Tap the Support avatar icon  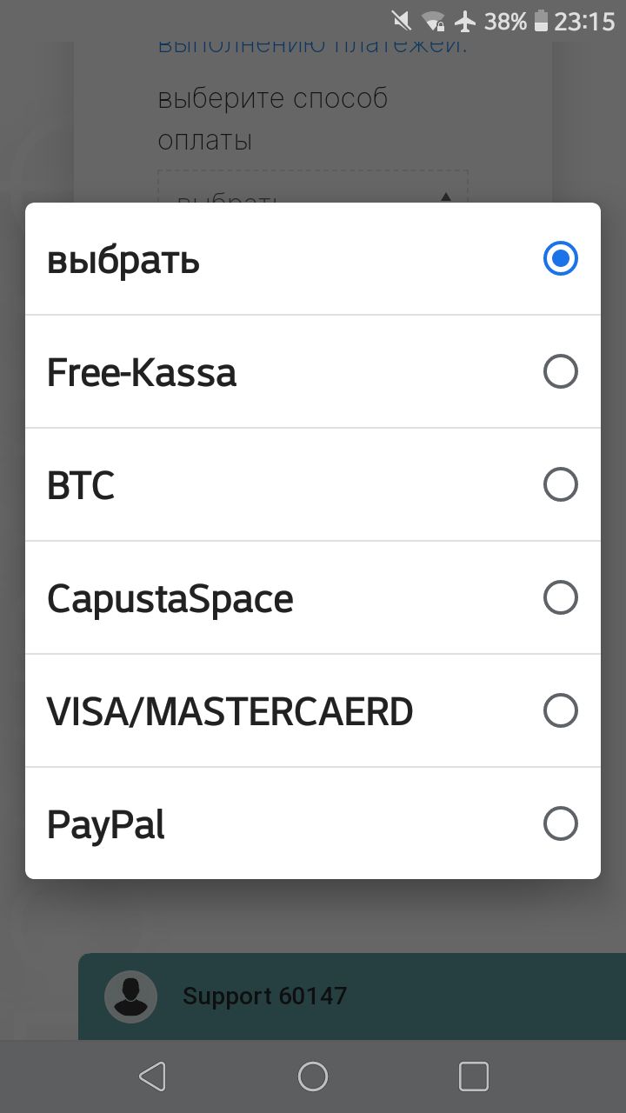(x=130, y=996)
